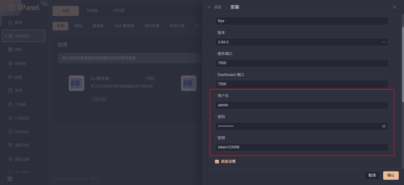Click the 概览 home icon in sidebar

10,22
